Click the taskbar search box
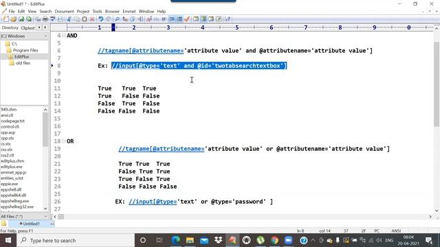The width and height of the screenshot is (440, 247). pyautogui.click(x=76, y=240)
